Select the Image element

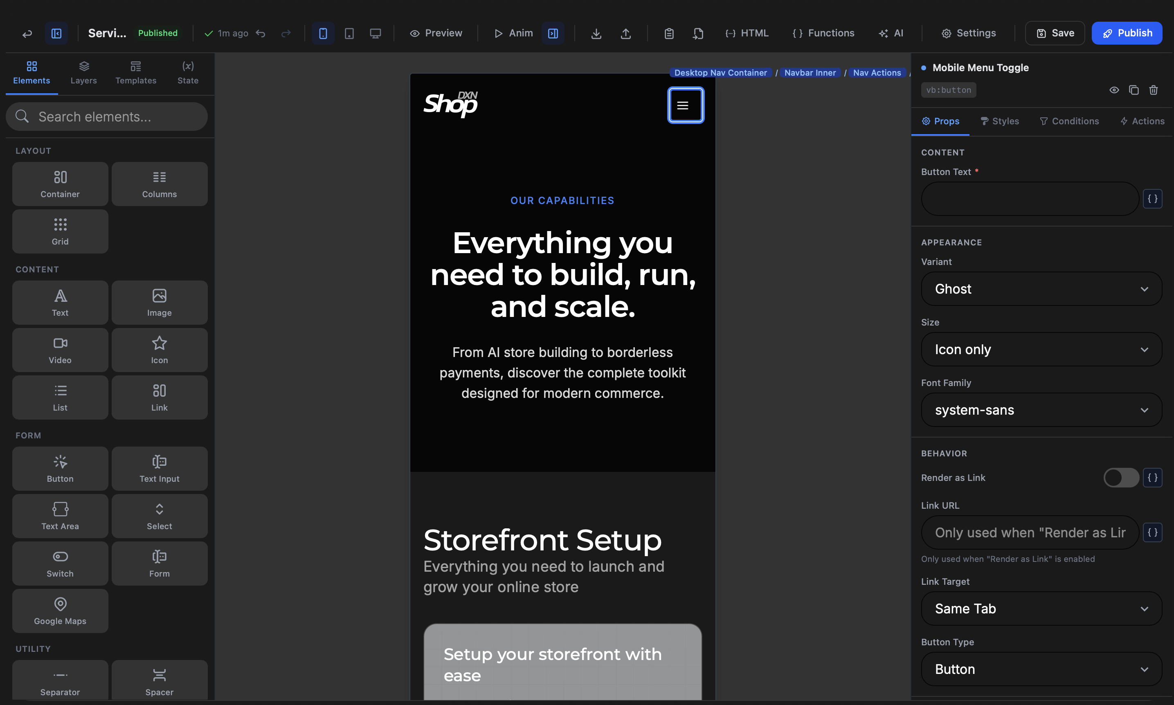click(160, 303)
